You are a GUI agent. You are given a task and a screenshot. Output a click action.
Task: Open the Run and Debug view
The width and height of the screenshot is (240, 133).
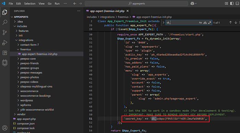point(4,43)
